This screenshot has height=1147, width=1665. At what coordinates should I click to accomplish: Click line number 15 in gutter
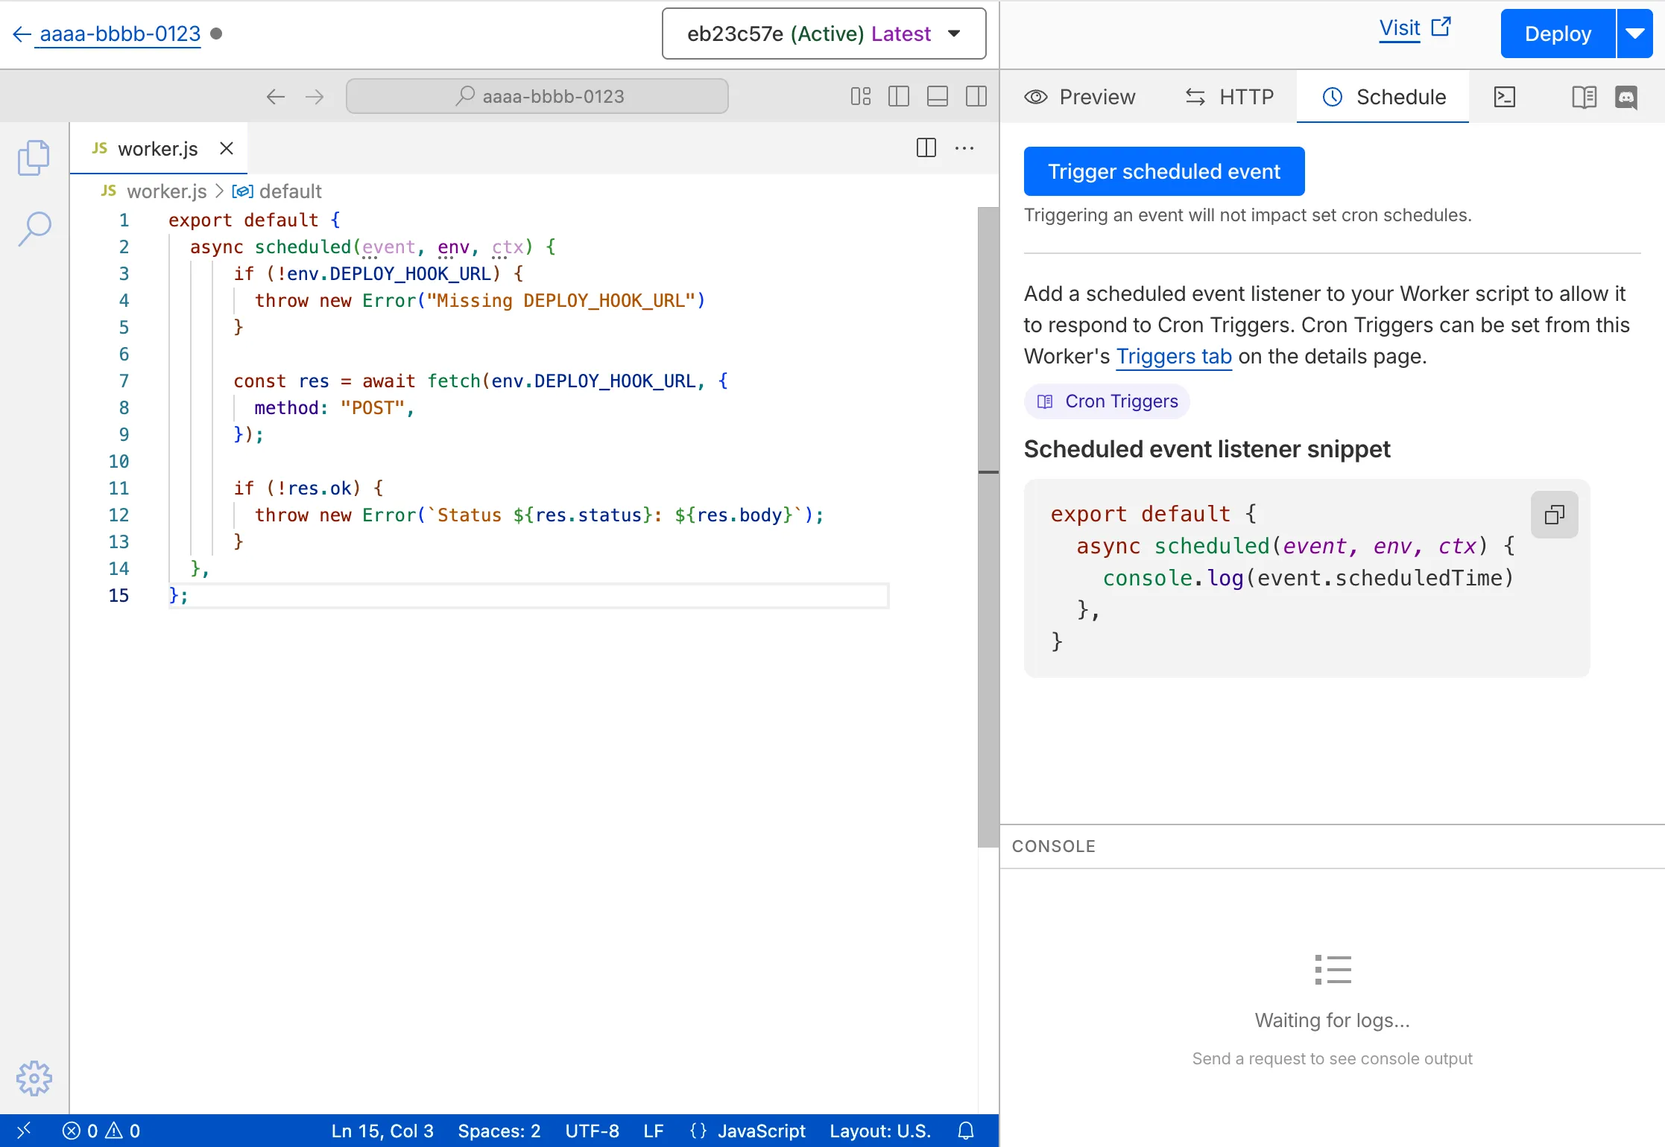point(119,595)
